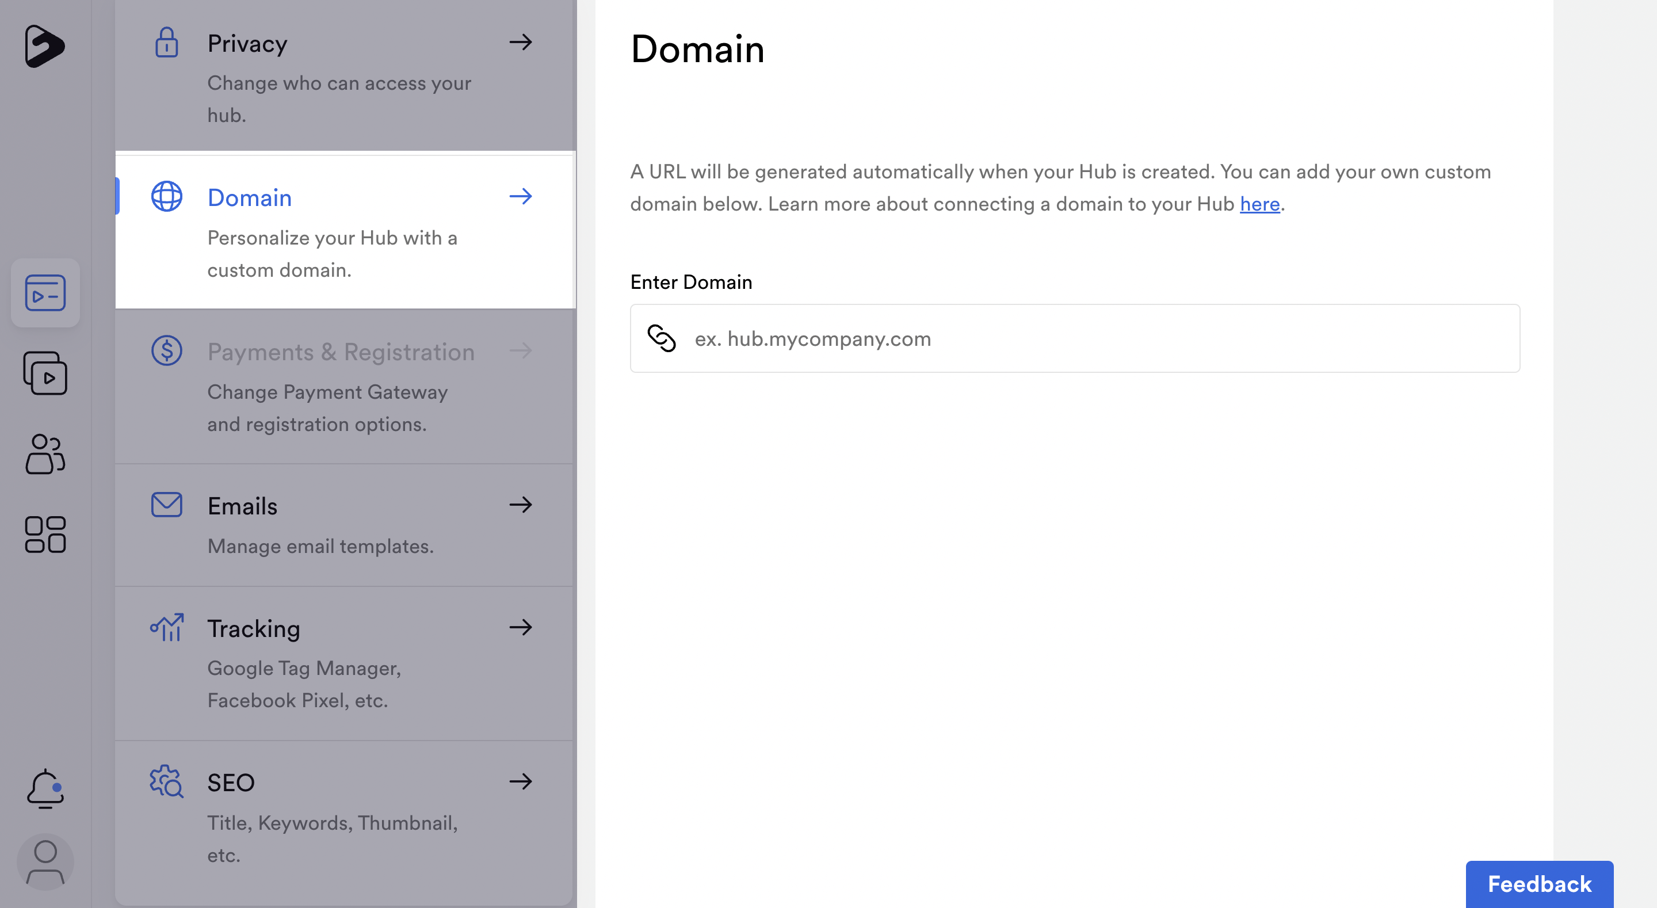
Task: Open the user profile avatar
Action: [x=45, y=863]
